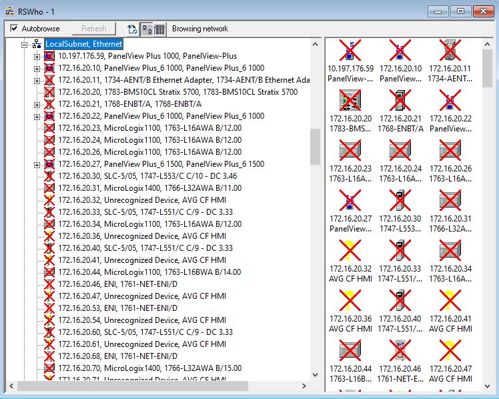Click down arrow of right pane scrollbar
This screenshot has height=399, width=499.
(487, 386)
